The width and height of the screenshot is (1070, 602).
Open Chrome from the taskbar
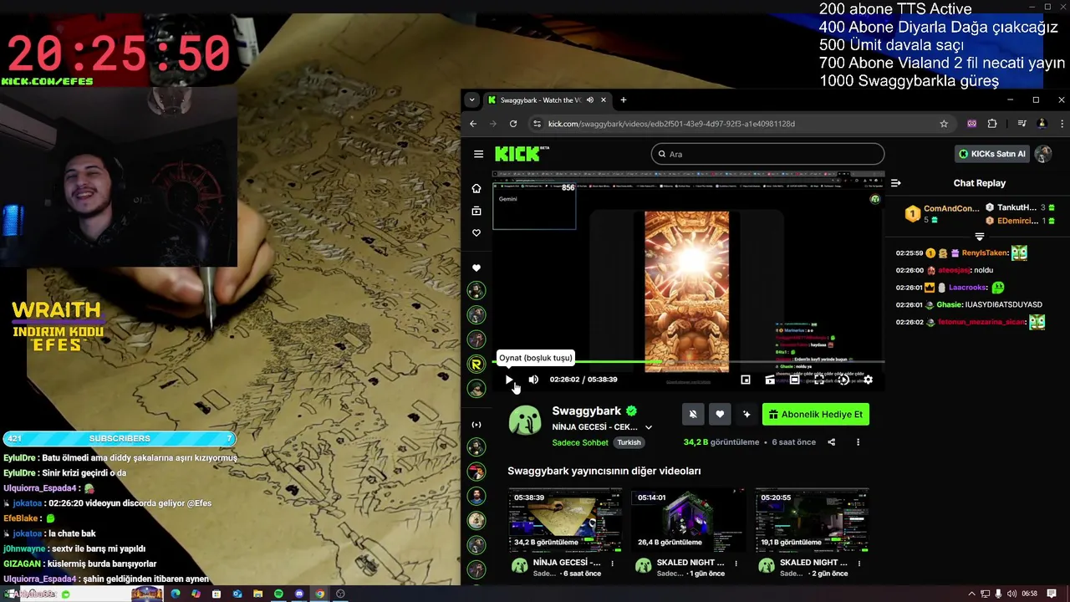click(x=319, y=594)
